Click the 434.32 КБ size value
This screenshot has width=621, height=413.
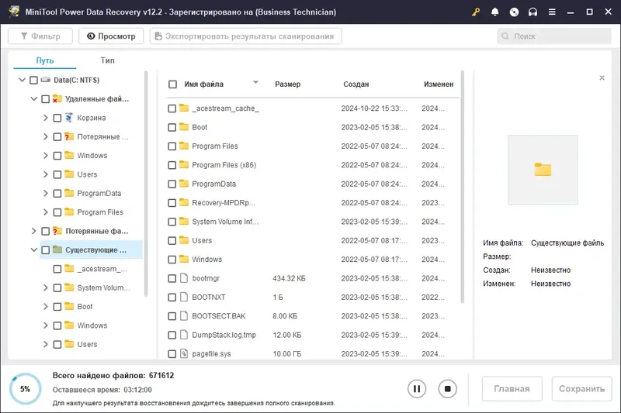point(289,278)
